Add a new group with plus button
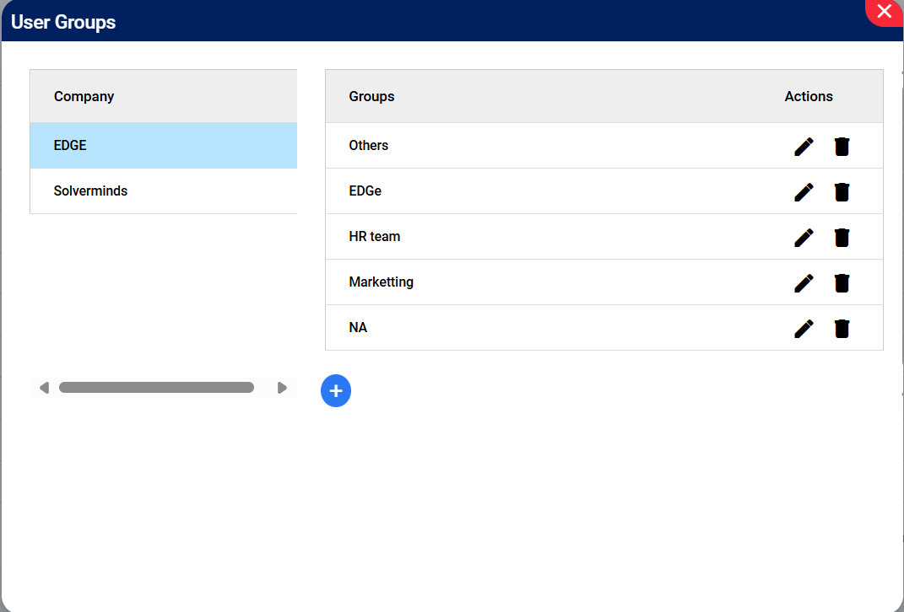The height and width of the screenshot is (612, 904). click(336, 391)
